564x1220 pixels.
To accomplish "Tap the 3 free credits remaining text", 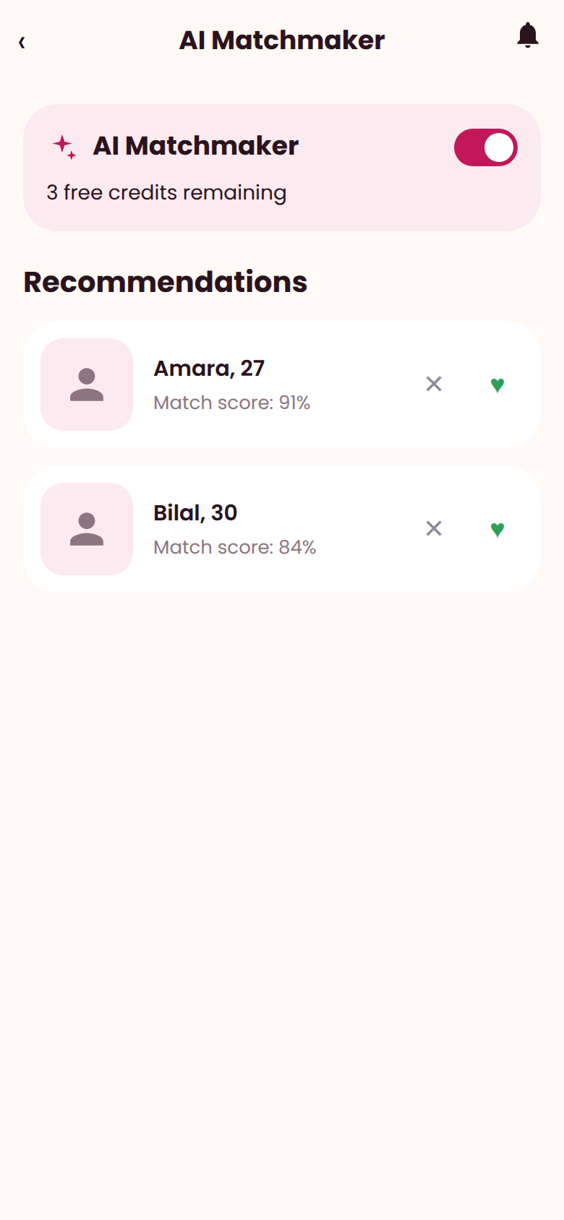I will (166, 193).
